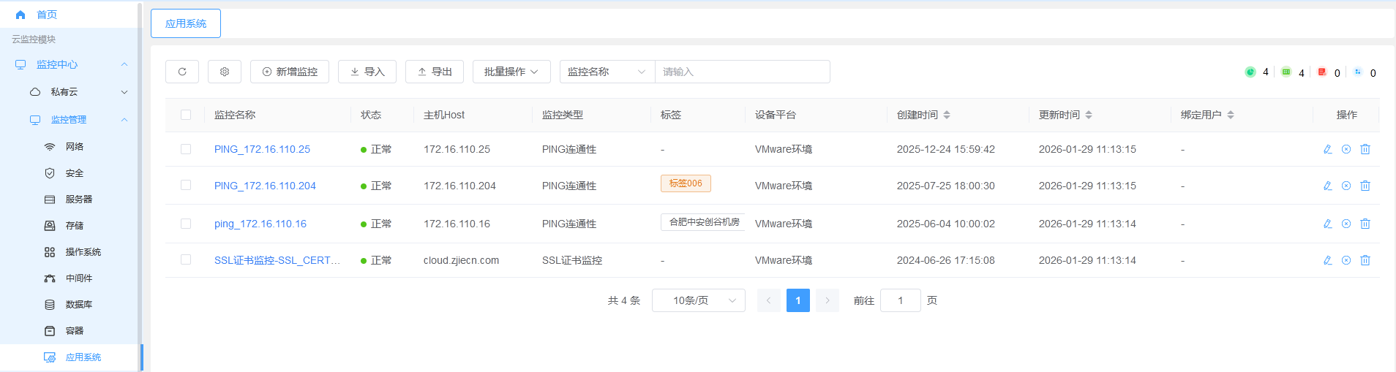Click the 数据库 icon in sidebar
Screen dimensions: 1396x372
click(x=50, y=305)
